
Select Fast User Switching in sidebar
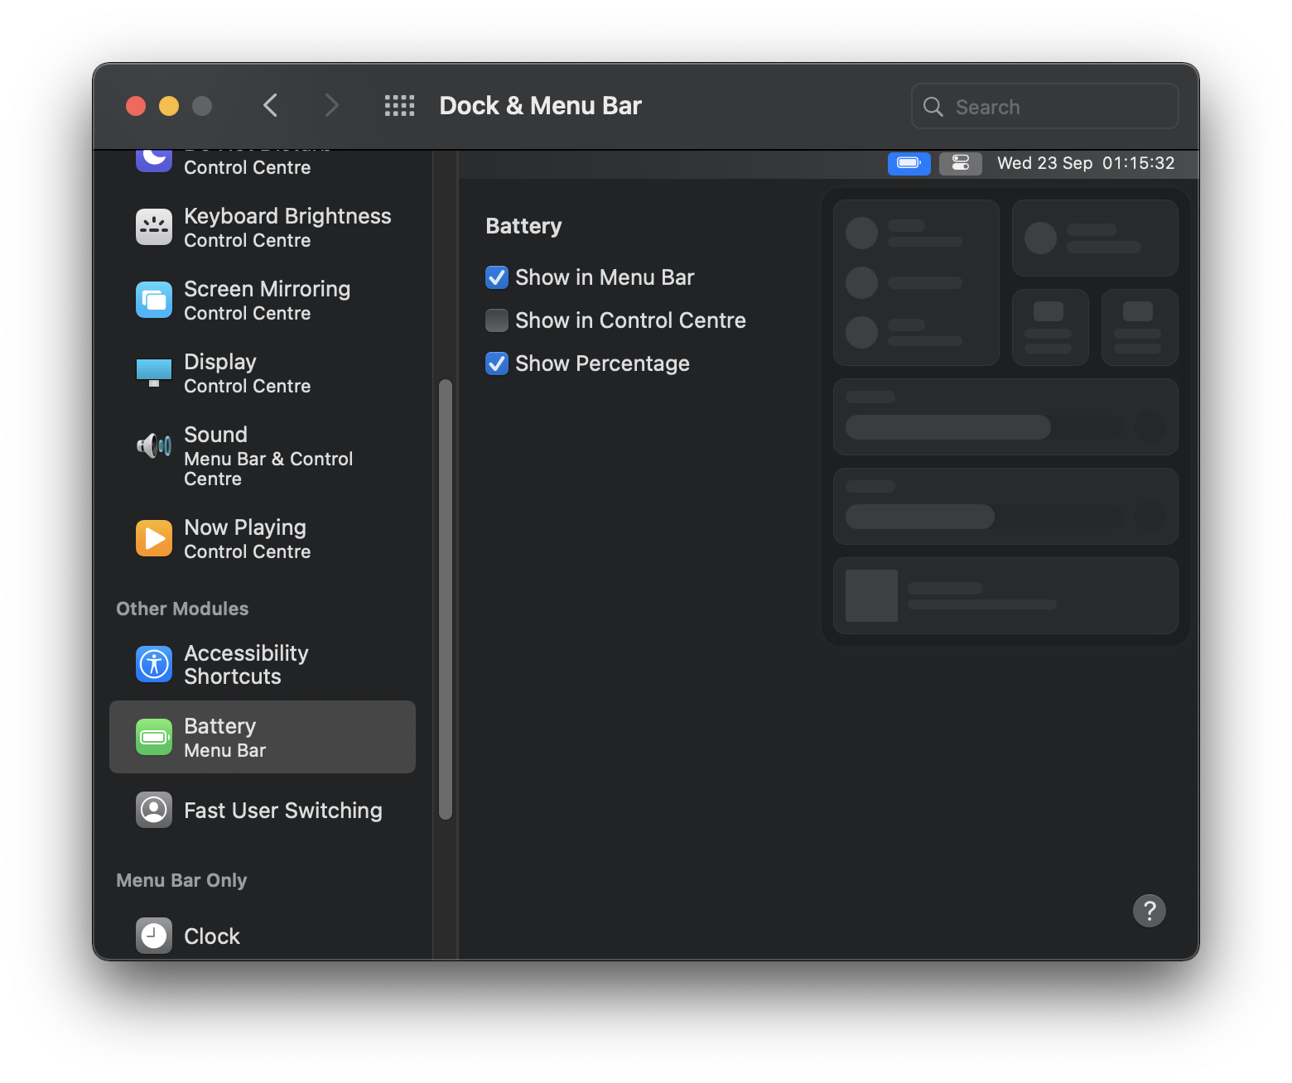coord(263,810)
